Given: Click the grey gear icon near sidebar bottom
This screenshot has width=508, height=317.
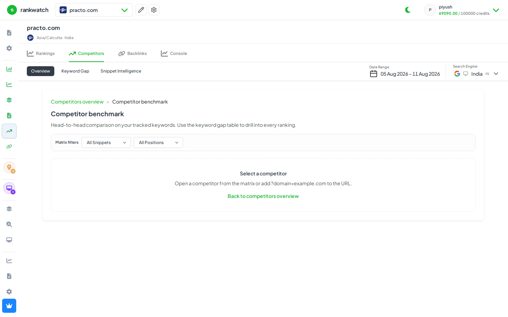Looking at the screenshot, I should 9,292.
